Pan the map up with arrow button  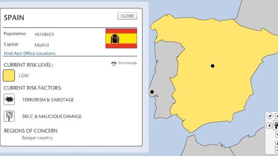[x=277, y=116]
